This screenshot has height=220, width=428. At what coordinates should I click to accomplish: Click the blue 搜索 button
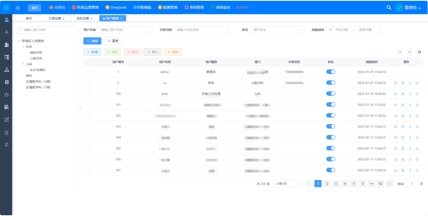92,41
